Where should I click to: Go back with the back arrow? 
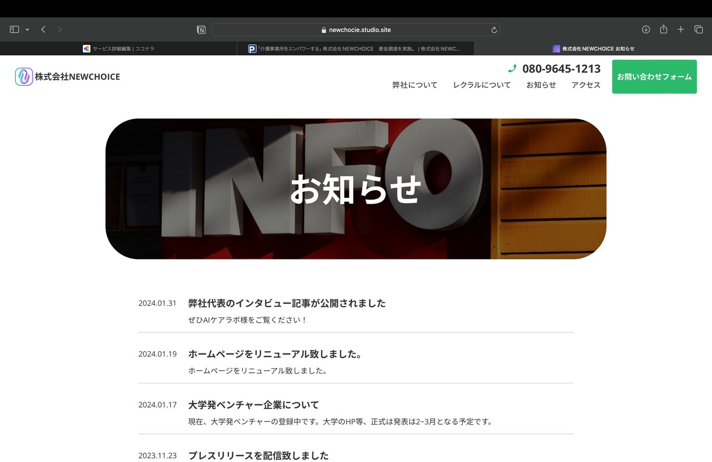(43, 29)
